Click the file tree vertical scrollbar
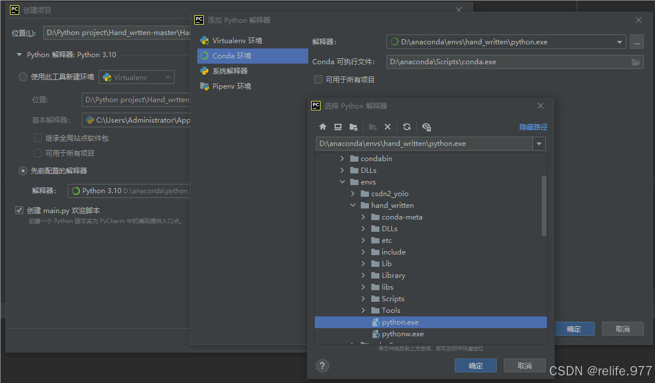This screenshot has width=655, height=383. point(544,206)
